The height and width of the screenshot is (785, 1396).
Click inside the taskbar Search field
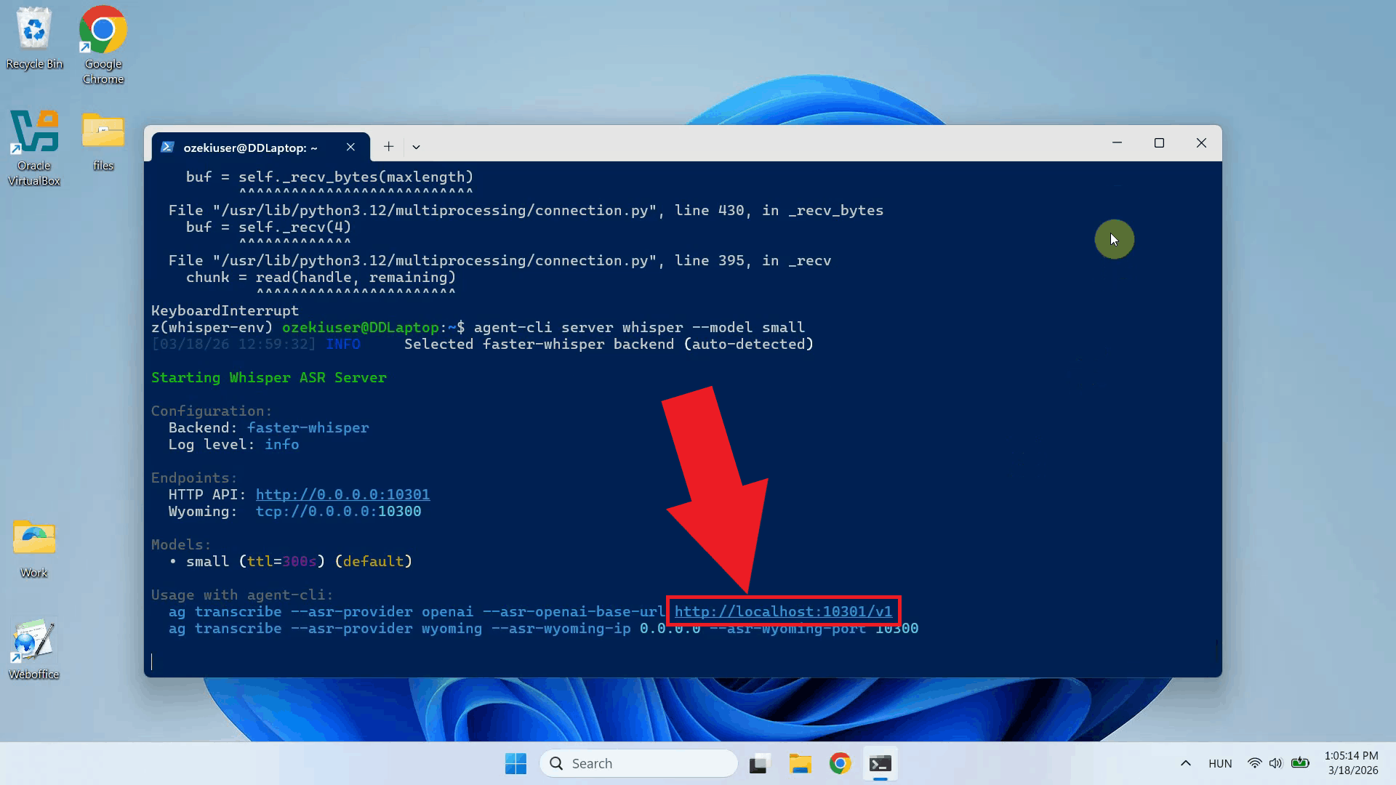tap(638, 763)
